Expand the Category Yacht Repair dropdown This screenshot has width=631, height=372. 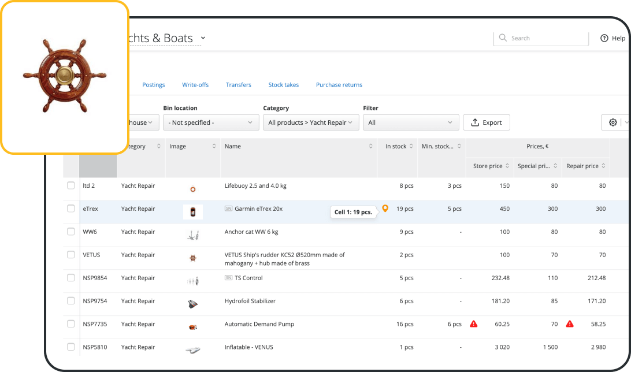click(x=311, y=122)
